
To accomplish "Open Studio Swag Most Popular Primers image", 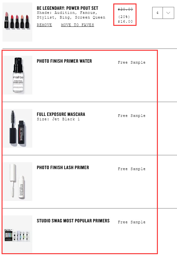I will (x=17, y=234).
